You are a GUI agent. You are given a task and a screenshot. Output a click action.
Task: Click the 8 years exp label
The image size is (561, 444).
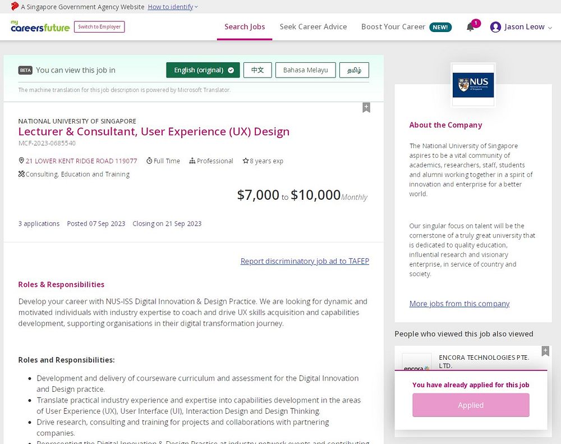(x=263, y=161)
